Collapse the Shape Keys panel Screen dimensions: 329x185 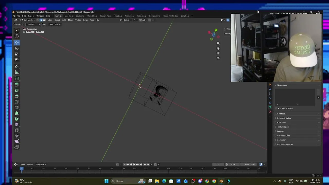coord(276,85)
